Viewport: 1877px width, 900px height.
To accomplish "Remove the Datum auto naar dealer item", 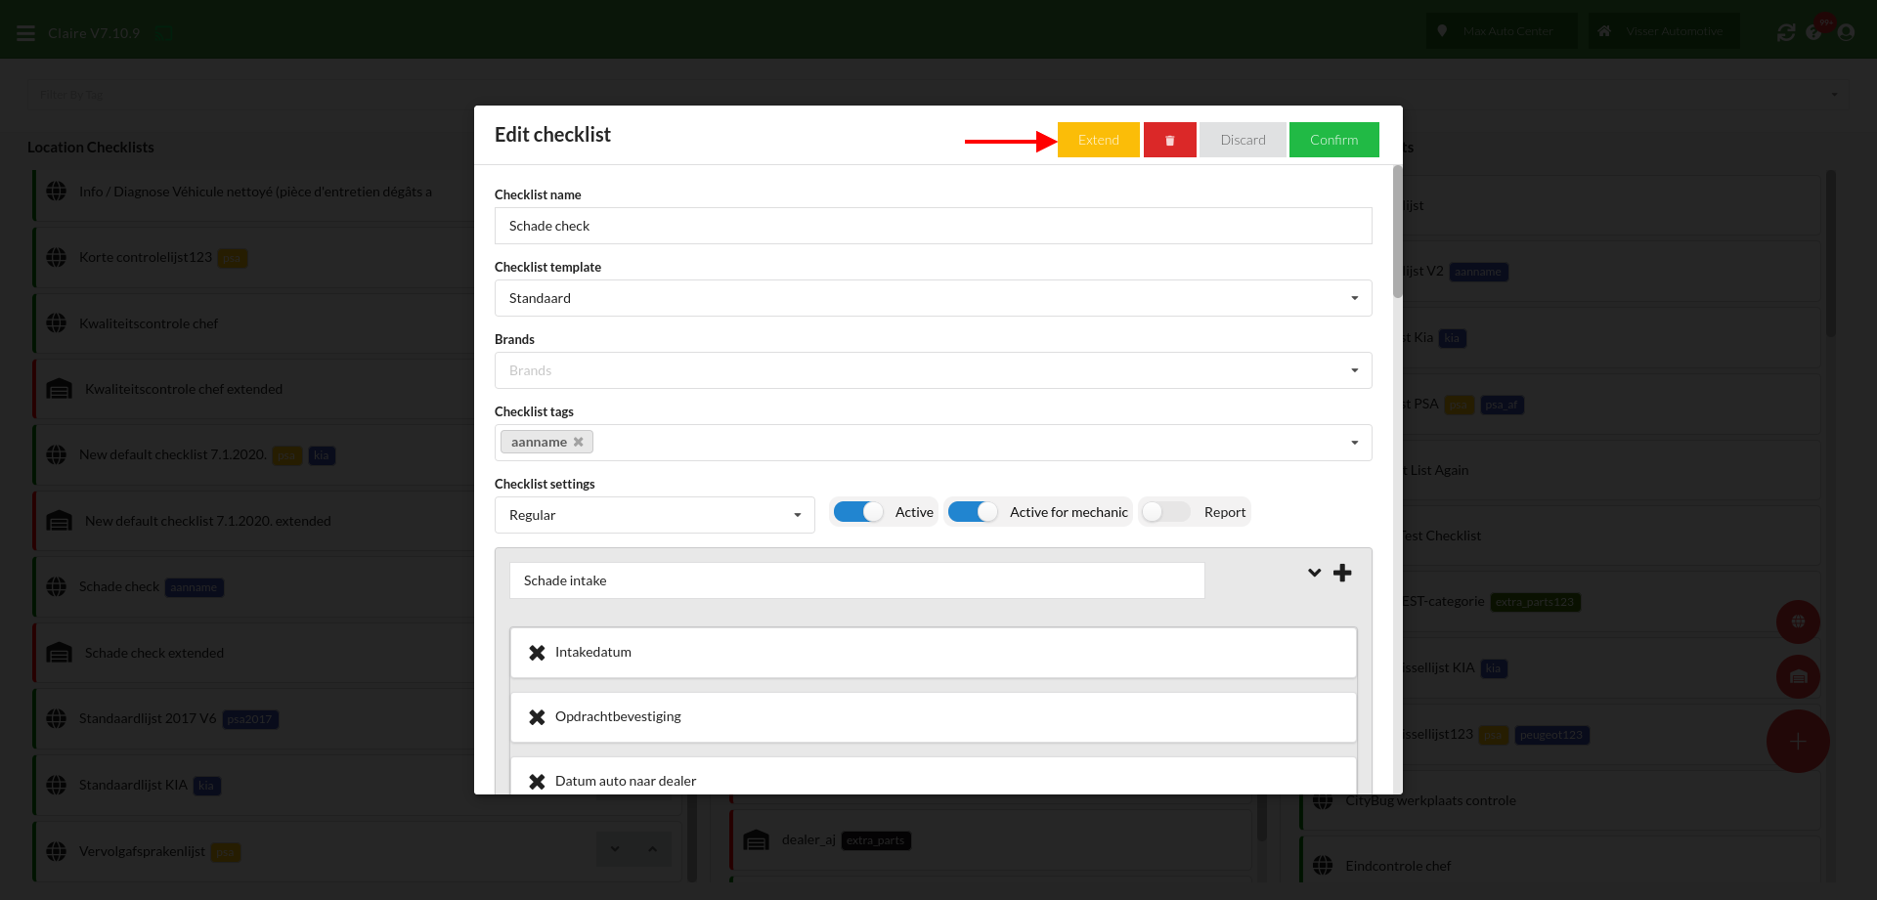I will (x=537, y=782).
